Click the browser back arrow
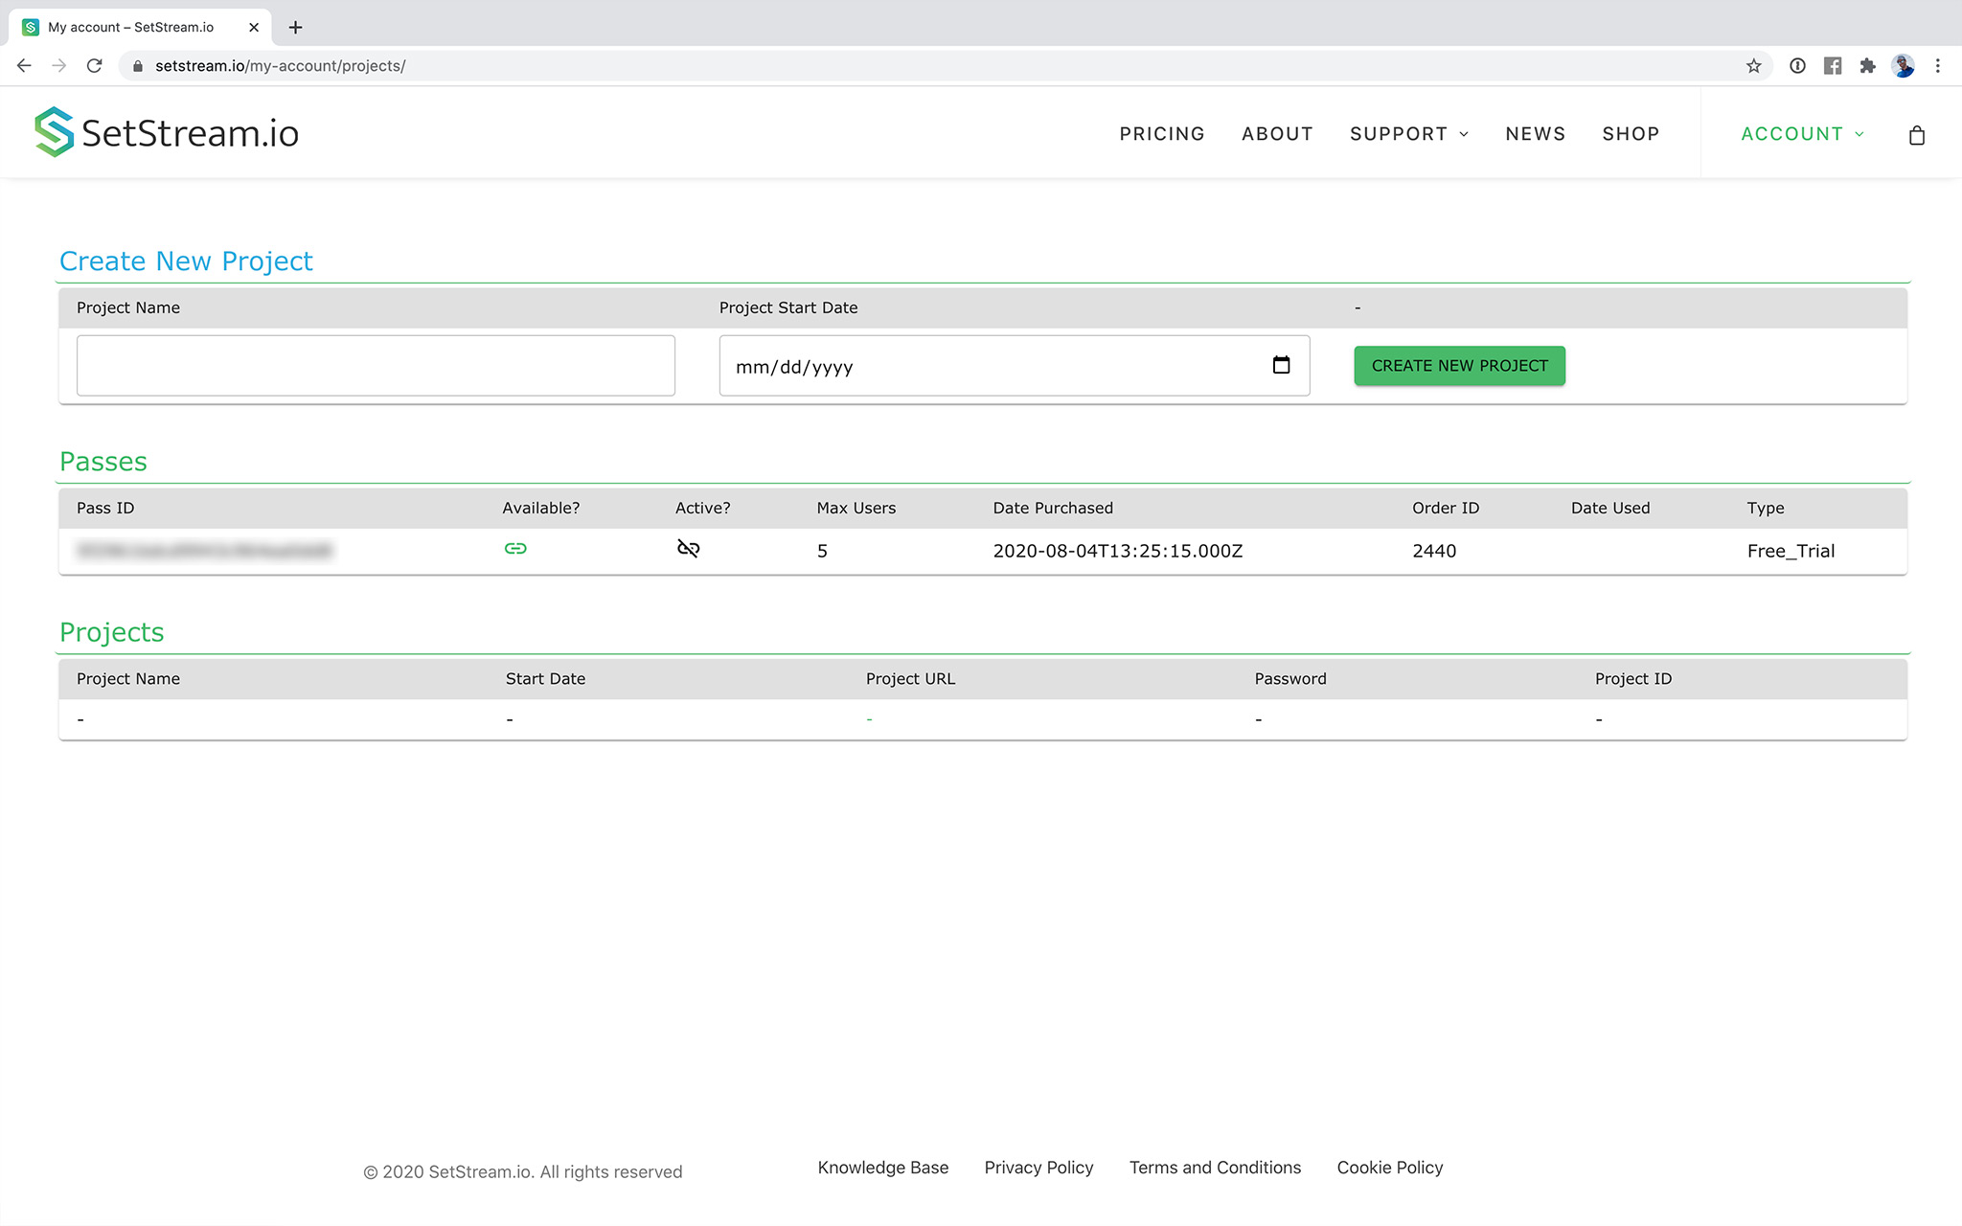The width and height of the screenshot is (1962, 1226). (x=24, y=66)
